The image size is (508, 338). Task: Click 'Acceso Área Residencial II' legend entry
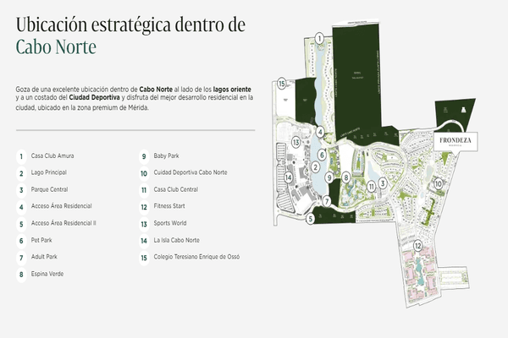point(63,223)
